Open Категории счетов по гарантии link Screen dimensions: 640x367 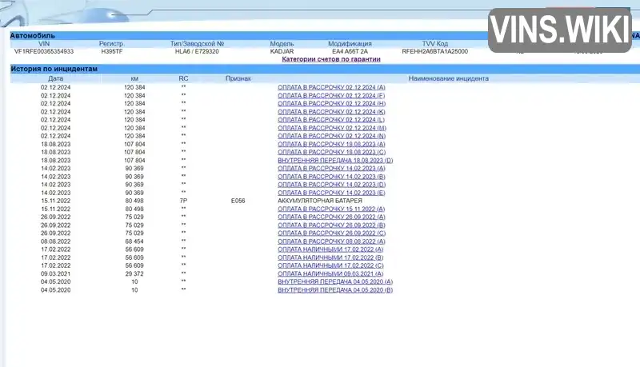coord(331,59)
